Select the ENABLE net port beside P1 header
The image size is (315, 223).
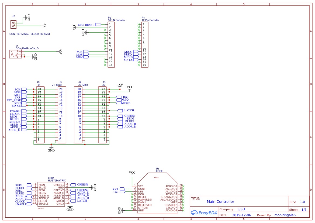coord(24,111)
